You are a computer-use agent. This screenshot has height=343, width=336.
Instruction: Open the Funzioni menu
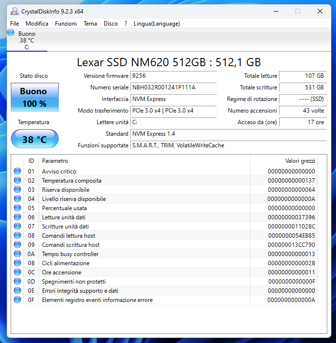click(x=66, y=24)
